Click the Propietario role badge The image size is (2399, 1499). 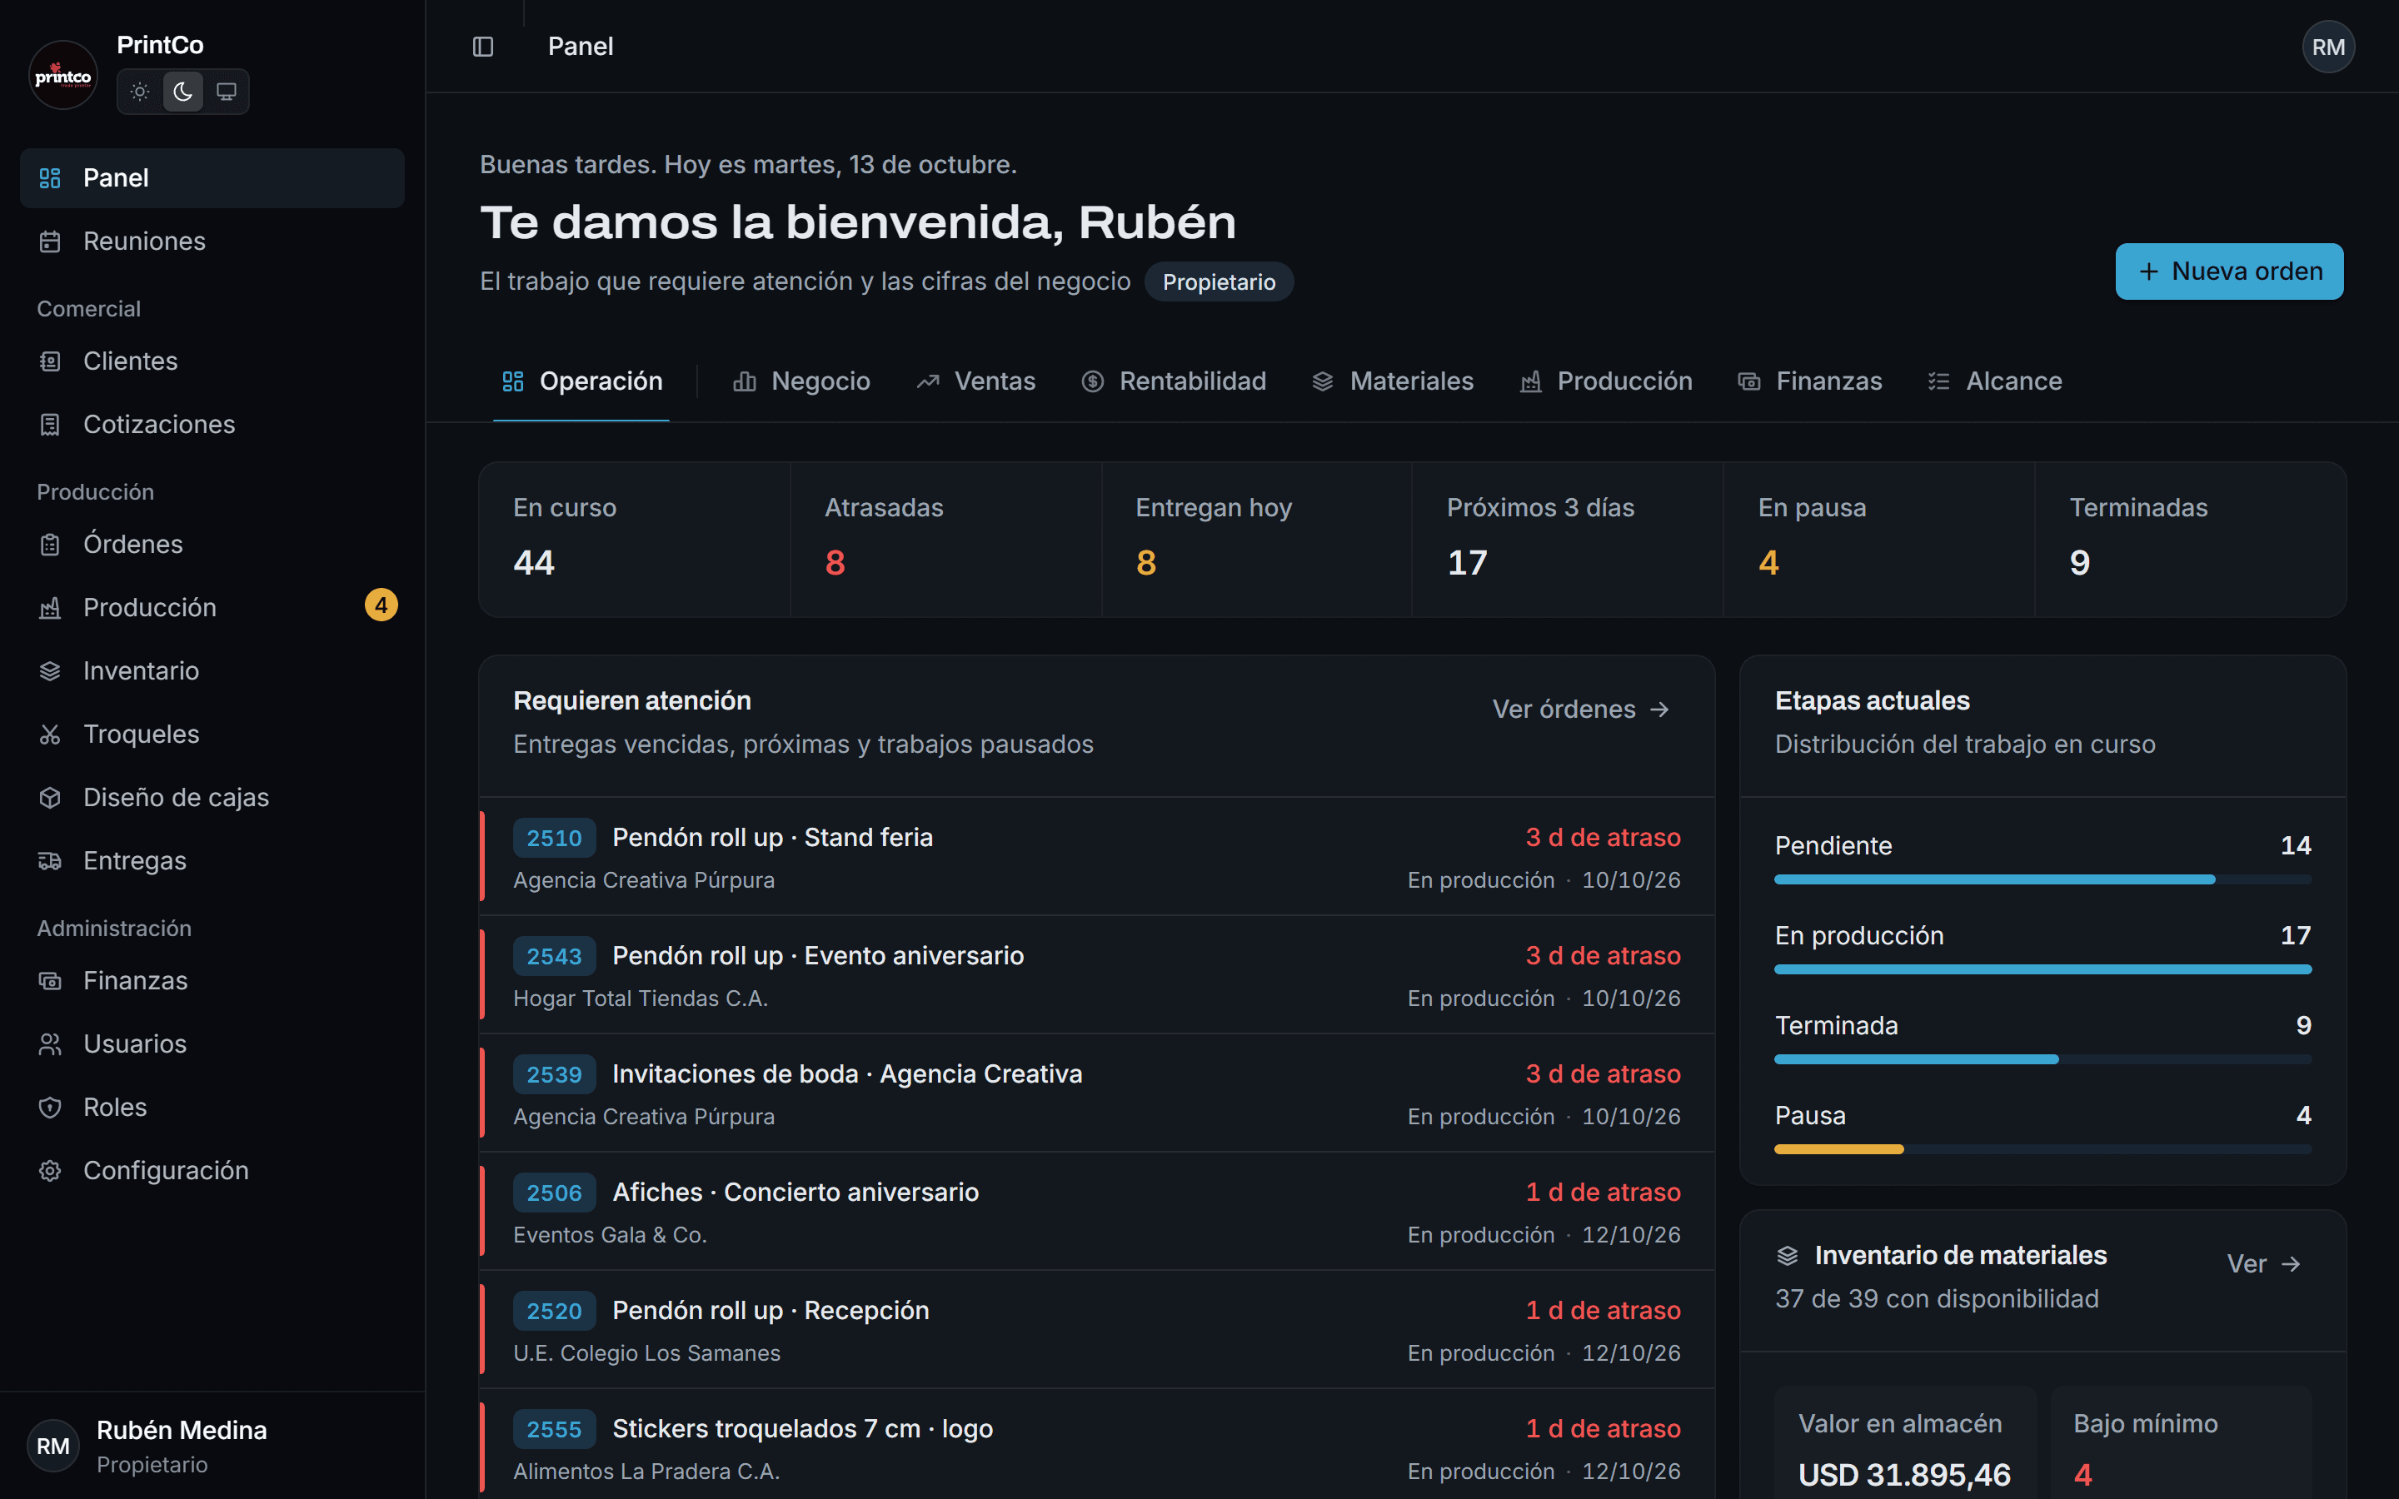point(1219,281)
